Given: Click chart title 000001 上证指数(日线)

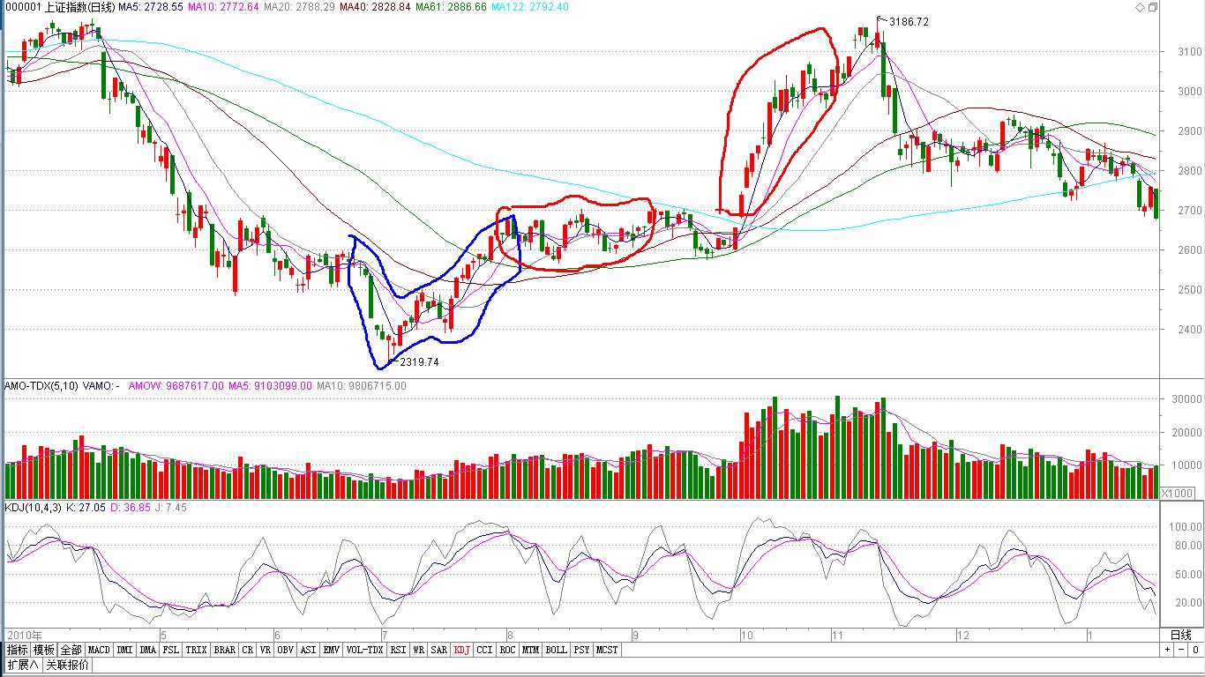Looking at the screenshot, I should (x=62, y=7).
